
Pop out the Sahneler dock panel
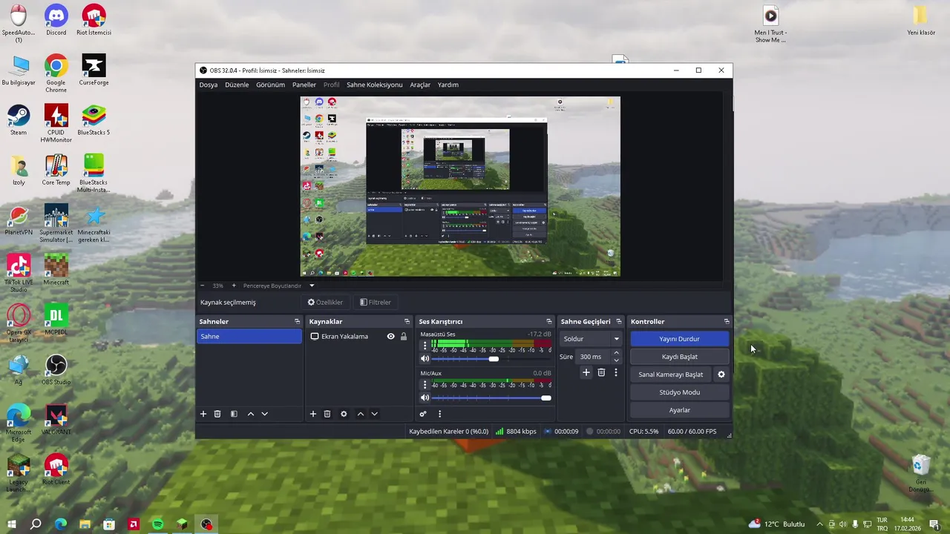pyautogui.click(x=297, y=322)
